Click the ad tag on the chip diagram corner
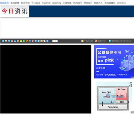This screenshot has height=134, width=134. click(132, 112)
